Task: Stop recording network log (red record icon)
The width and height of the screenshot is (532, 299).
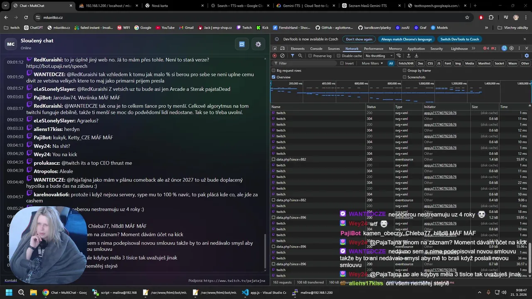Action: 274,56
